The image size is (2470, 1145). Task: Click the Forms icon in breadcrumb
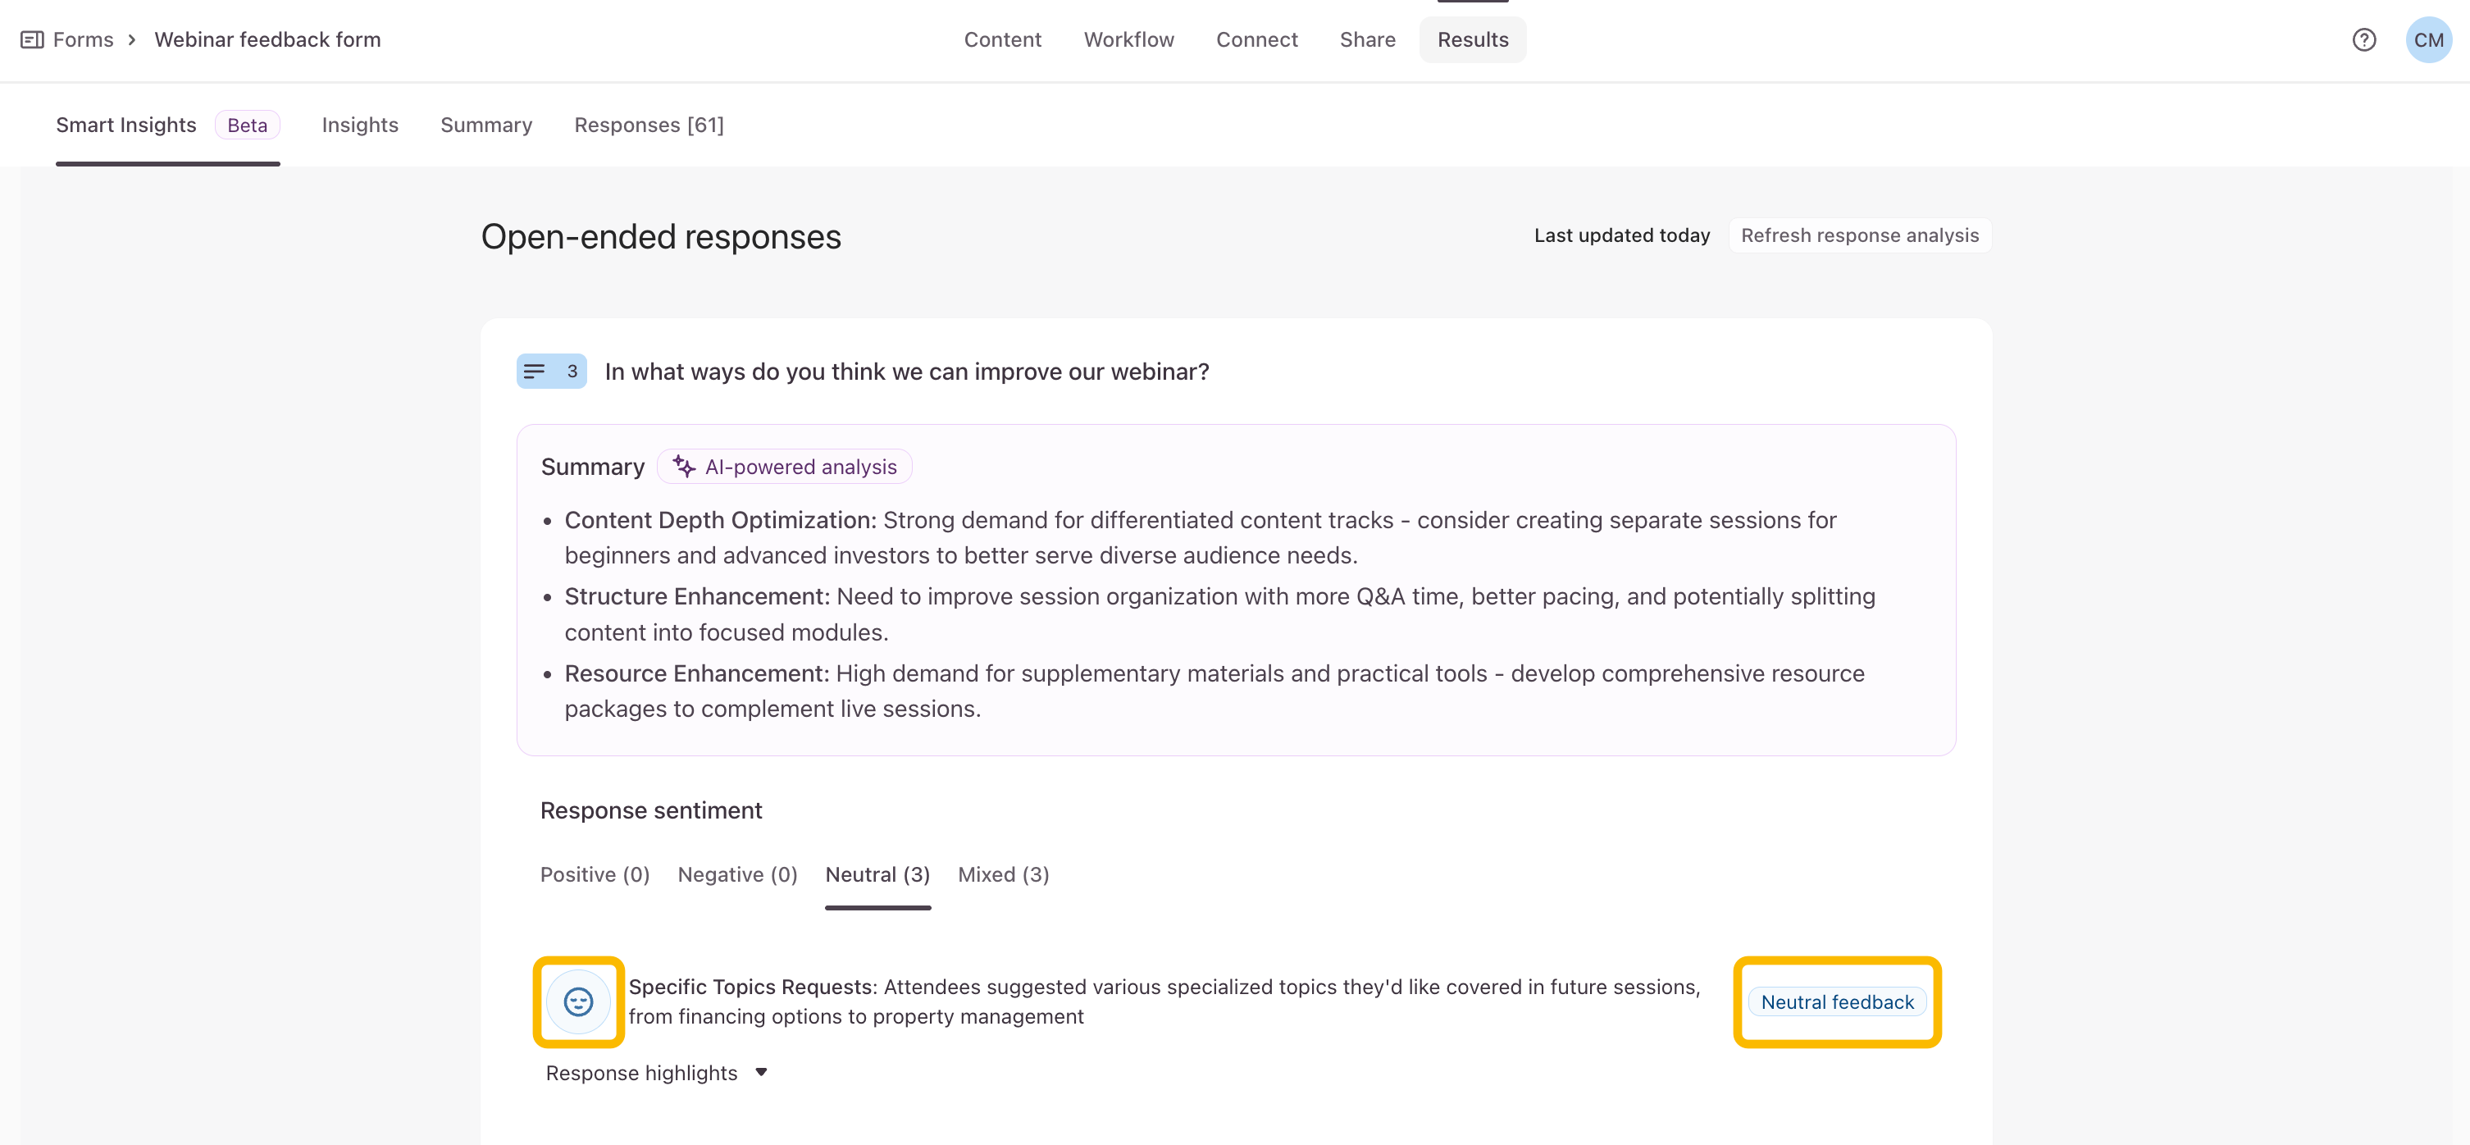[32, 39]
